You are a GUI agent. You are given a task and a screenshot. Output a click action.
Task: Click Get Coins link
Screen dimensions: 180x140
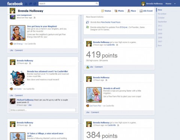click(x=17, y=89)
